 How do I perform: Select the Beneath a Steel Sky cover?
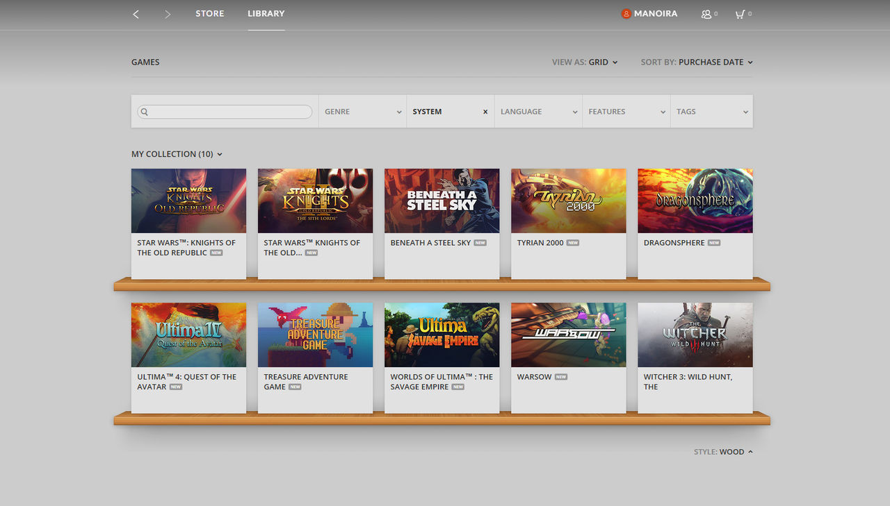coord(442,201)
